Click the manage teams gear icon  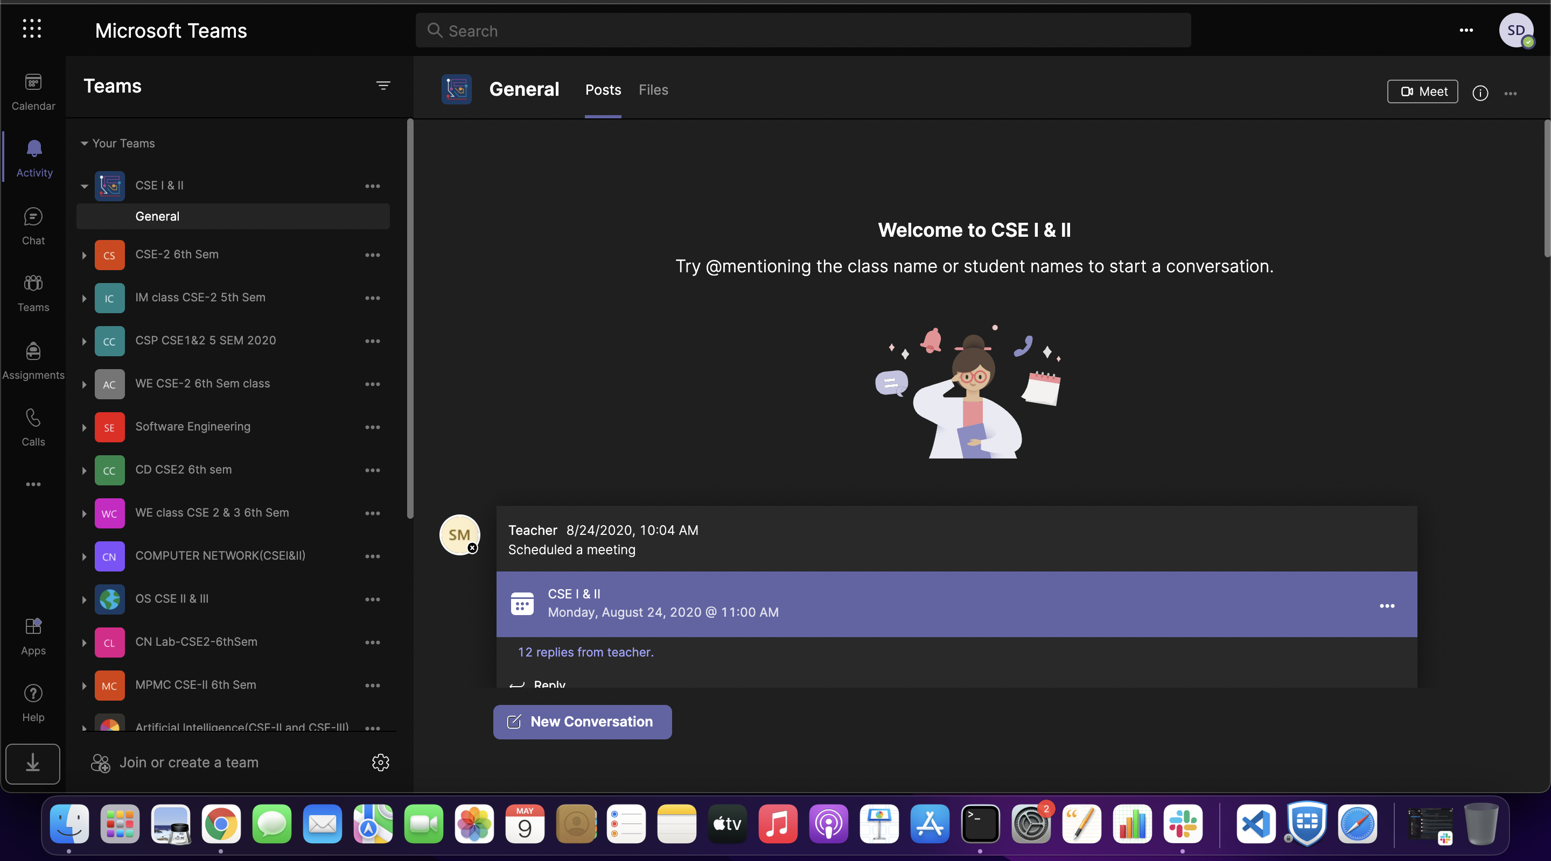[381, 763]
